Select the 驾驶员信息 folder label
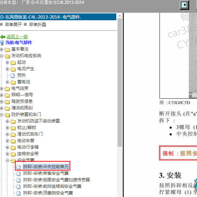Viewport: 197px width, 197px height. pyautogui.click(x=22, y=101)
